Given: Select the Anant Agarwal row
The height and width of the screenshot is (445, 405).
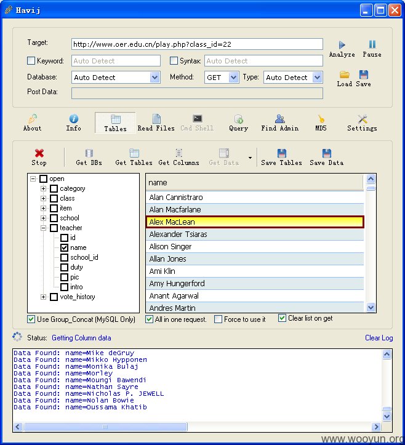Looking at the screenshot, I should tap(255, 295).
